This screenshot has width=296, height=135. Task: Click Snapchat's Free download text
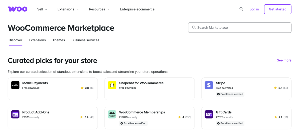128,88
